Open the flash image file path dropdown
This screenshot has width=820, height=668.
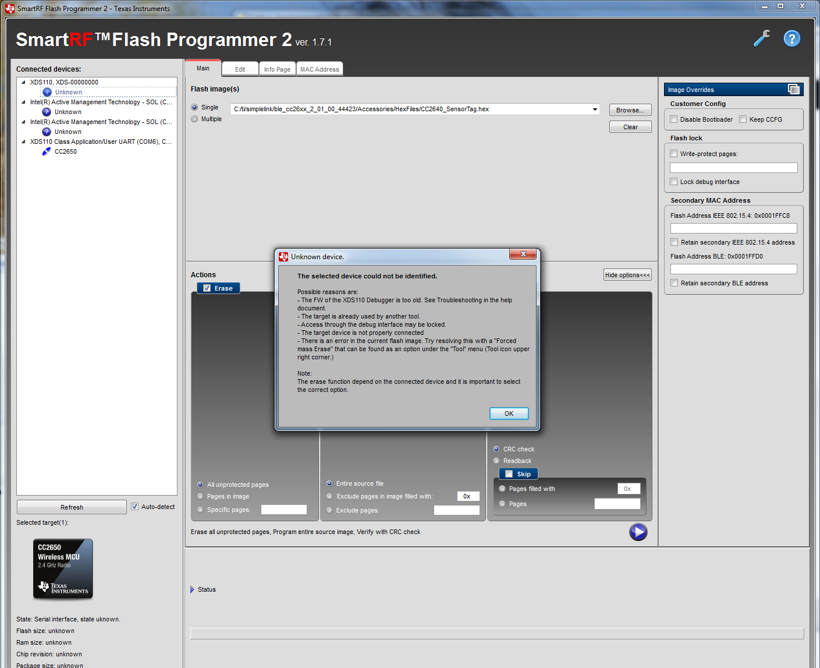[595, 109]
